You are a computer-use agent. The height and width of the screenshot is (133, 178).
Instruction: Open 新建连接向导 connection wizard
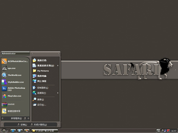tap(15, 111)
